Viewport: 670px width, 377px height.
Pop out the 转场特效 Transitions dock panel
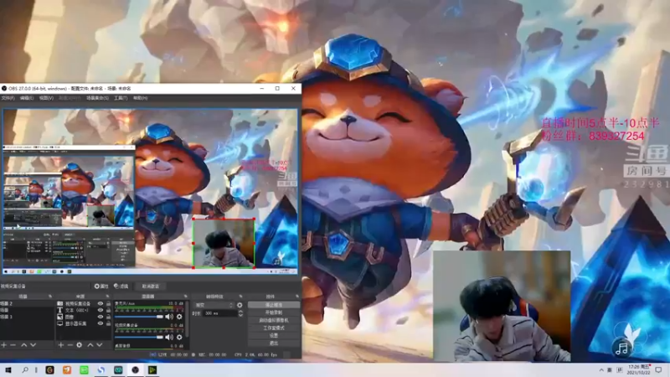point(240,297)
